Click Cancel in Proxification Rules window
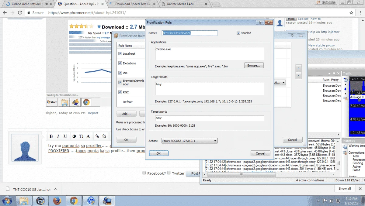 pyautogui.click(x=292, y=140)
